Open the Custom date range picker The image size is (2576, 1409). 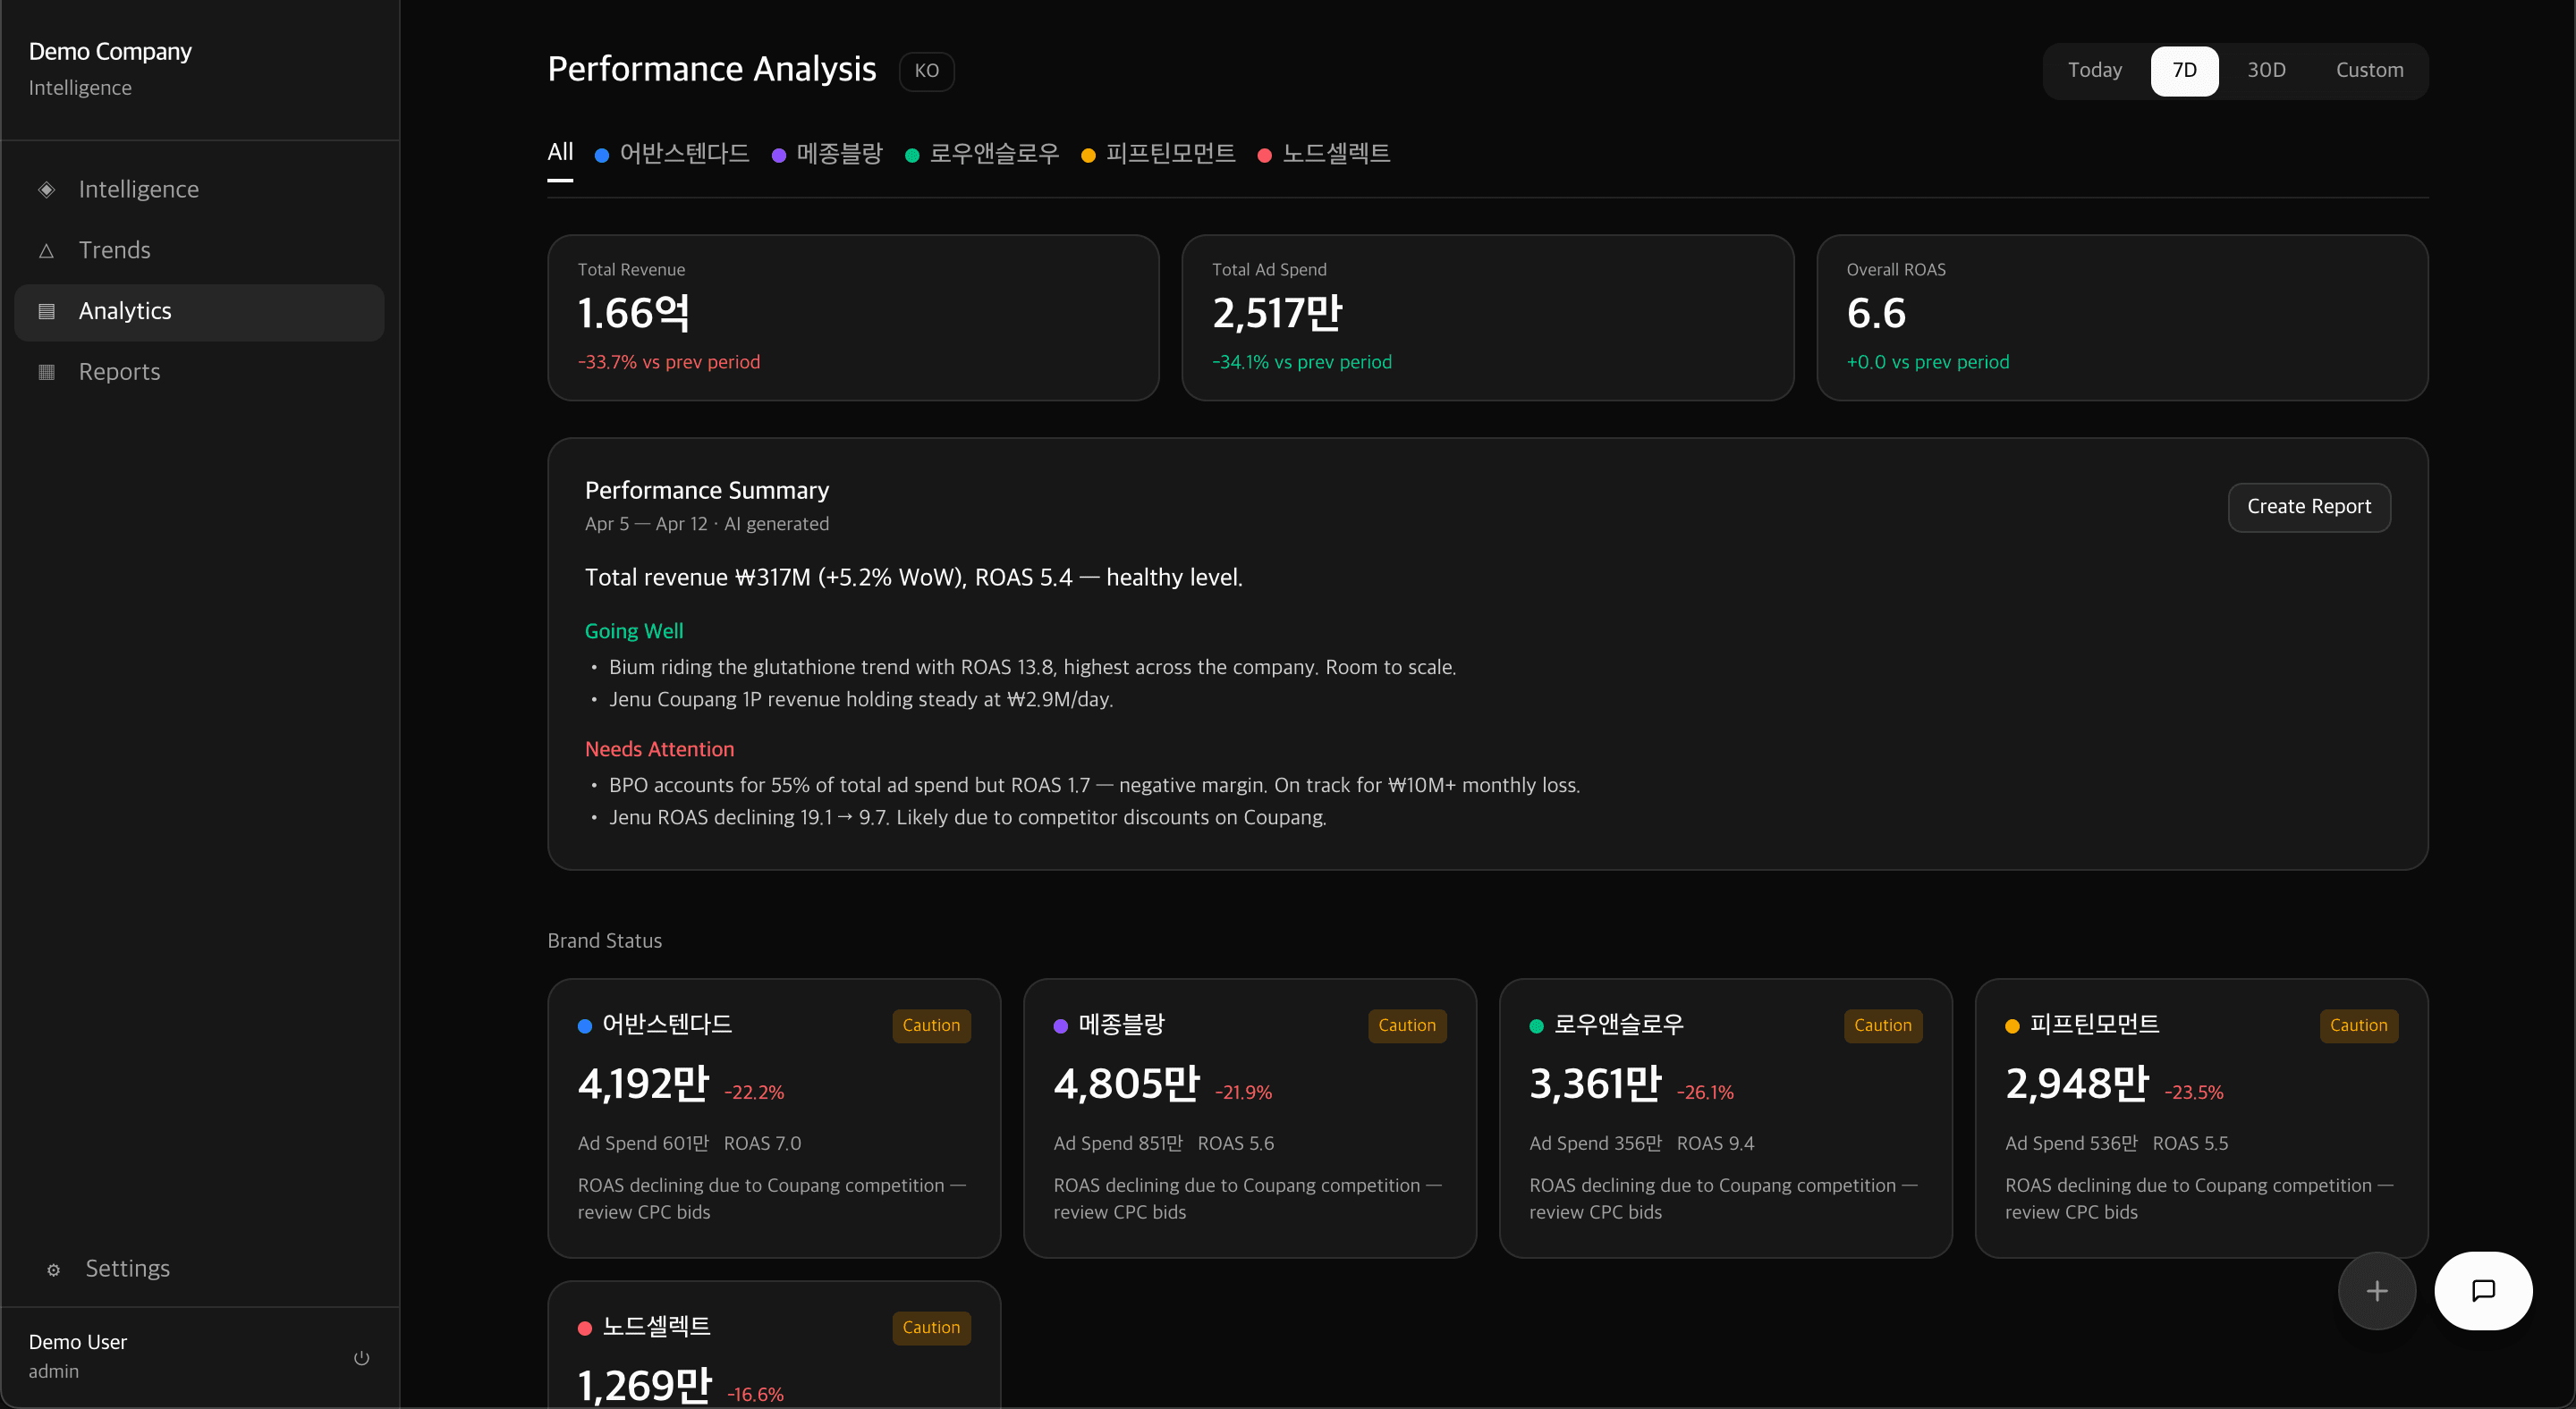[x=2371, y=70]
